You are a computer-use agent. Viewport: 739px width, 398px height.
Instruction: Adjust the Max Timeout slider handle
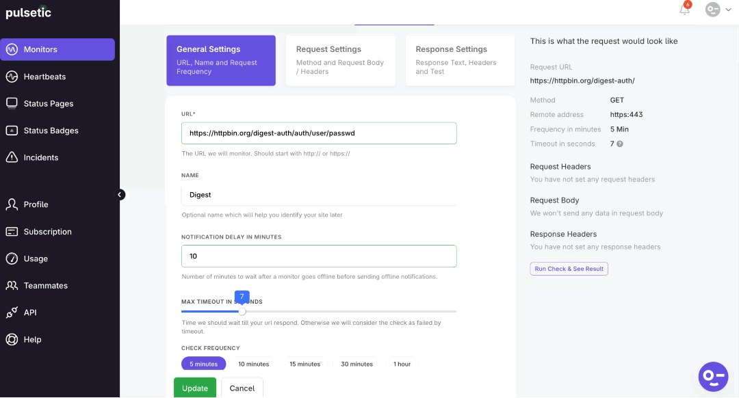click(x=242, y=310)
